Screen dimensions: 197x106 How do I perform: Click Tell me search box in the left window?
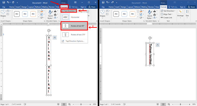(74, 7)
